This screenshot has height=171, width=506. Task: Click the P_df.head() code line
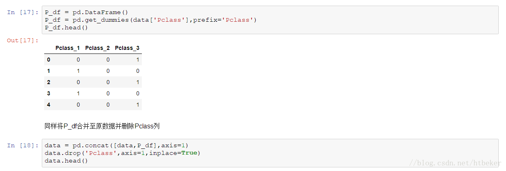66,27
